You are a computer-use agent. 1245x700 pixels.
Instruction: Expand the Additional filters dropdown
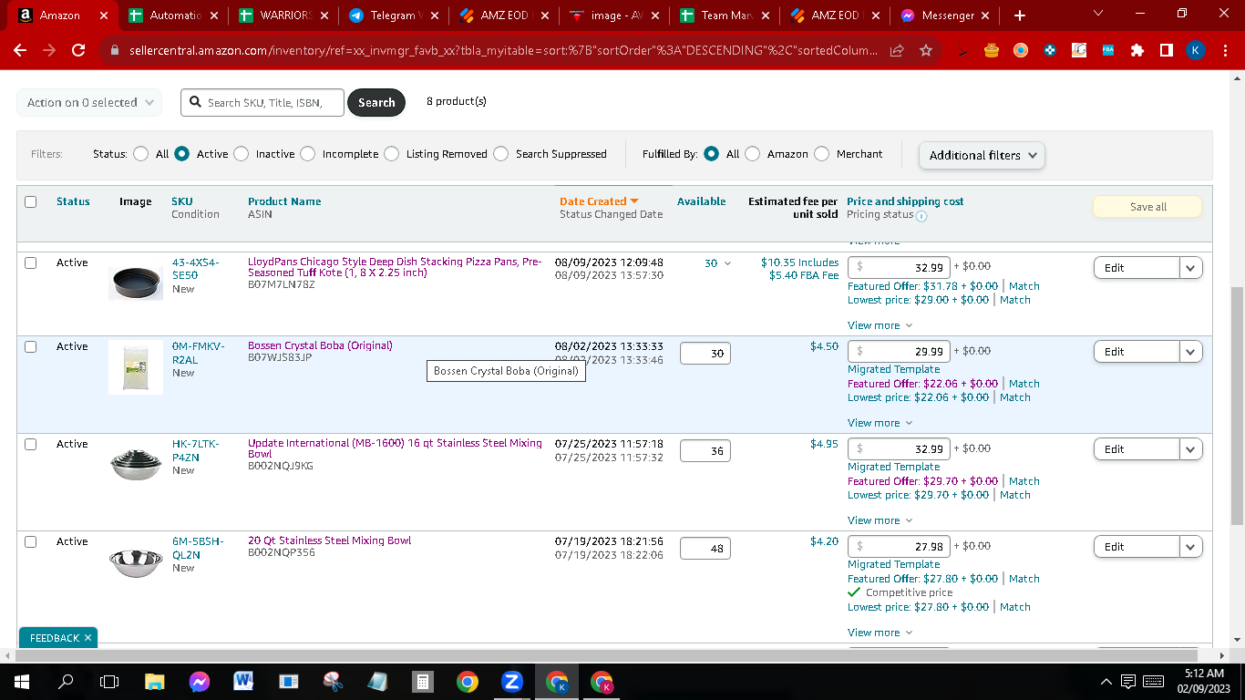(x=982, y=155)
